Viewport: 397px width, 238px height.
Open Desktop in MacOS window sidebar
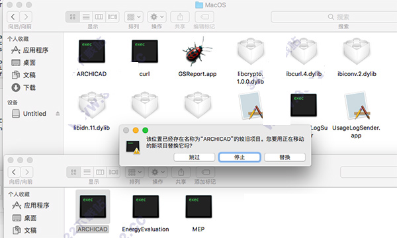24,62
